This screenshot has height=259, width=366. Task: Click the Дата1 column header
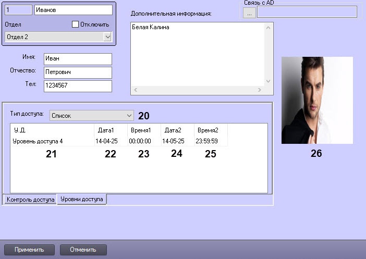coord(104,130)
